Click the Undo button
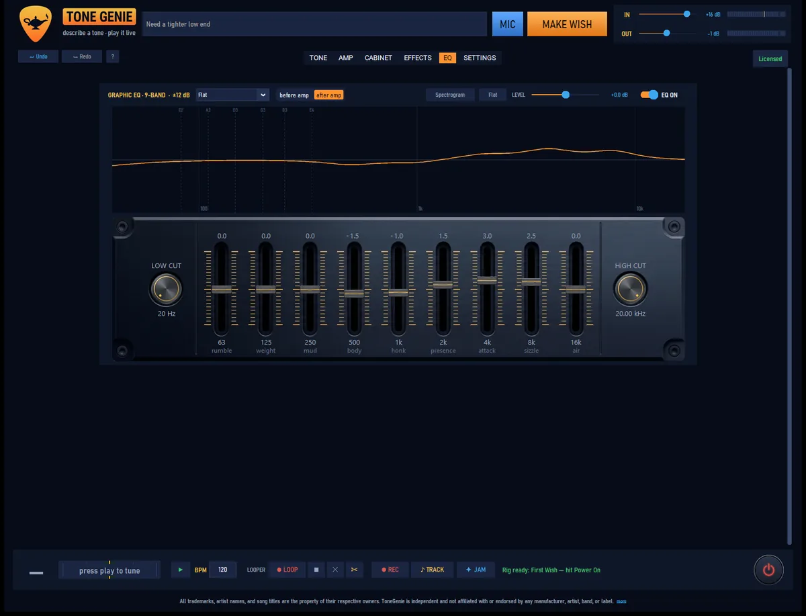 [38, 57]
